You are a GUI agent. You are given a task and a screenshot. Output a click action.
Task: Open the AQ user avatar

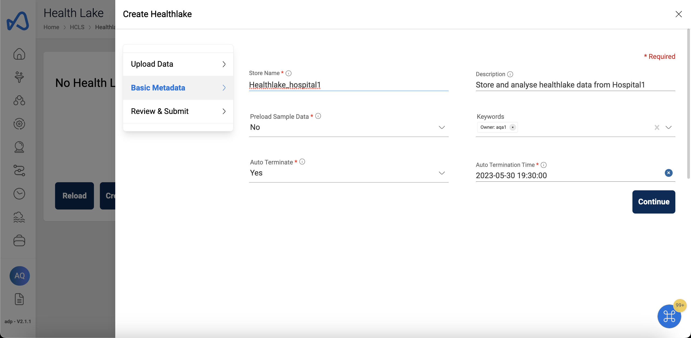click(20, 276)
